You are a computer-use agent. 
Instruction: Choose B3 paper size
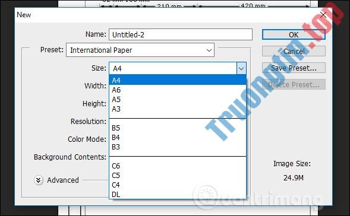click(x=178, y=147)
